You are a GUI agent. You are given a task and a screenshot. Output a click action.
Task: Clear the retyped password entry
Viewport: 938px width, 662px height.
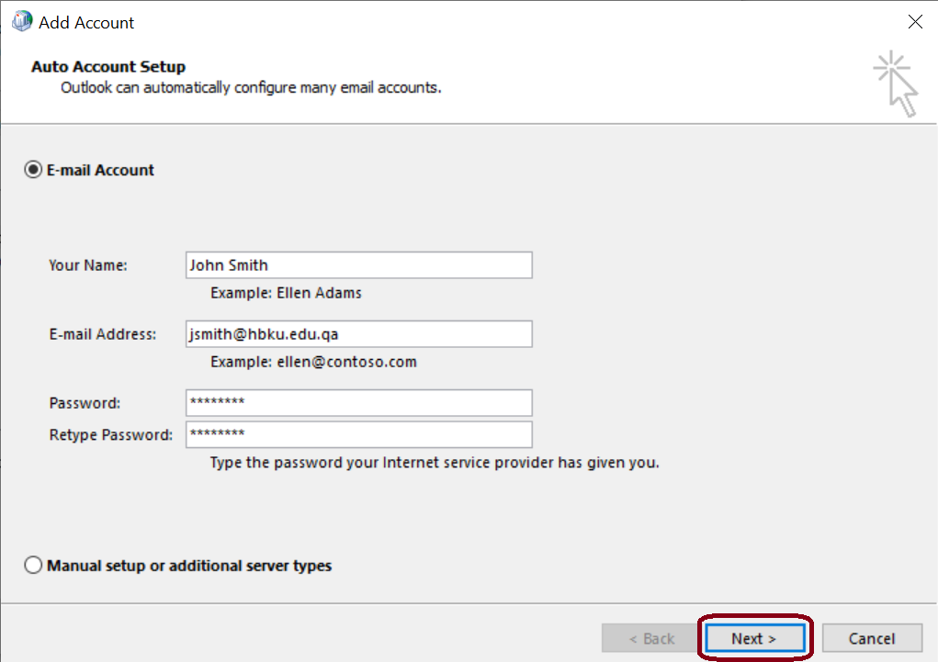pyautogui.click(x=358, y=434)
